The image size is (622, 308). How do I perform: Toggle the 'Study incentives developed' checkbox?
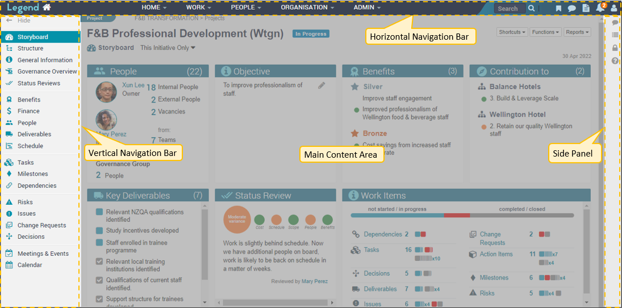click(x=99, y=231)
